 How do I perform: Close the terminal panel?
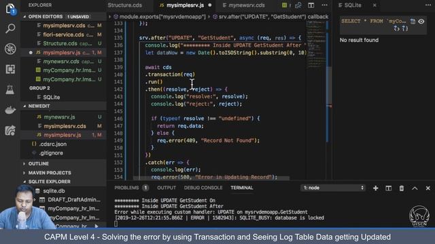coord(428,188)
